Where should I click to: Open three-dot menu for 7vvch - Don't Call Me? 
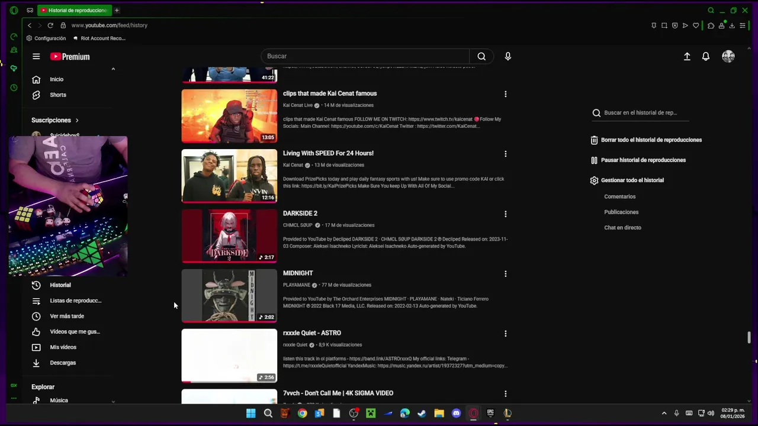(505, 393)
